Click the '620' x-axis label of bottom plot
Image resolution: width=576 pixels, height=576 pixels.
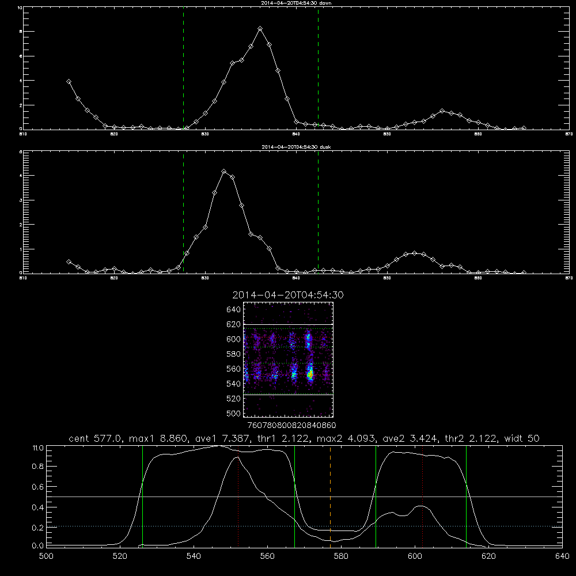488,556
